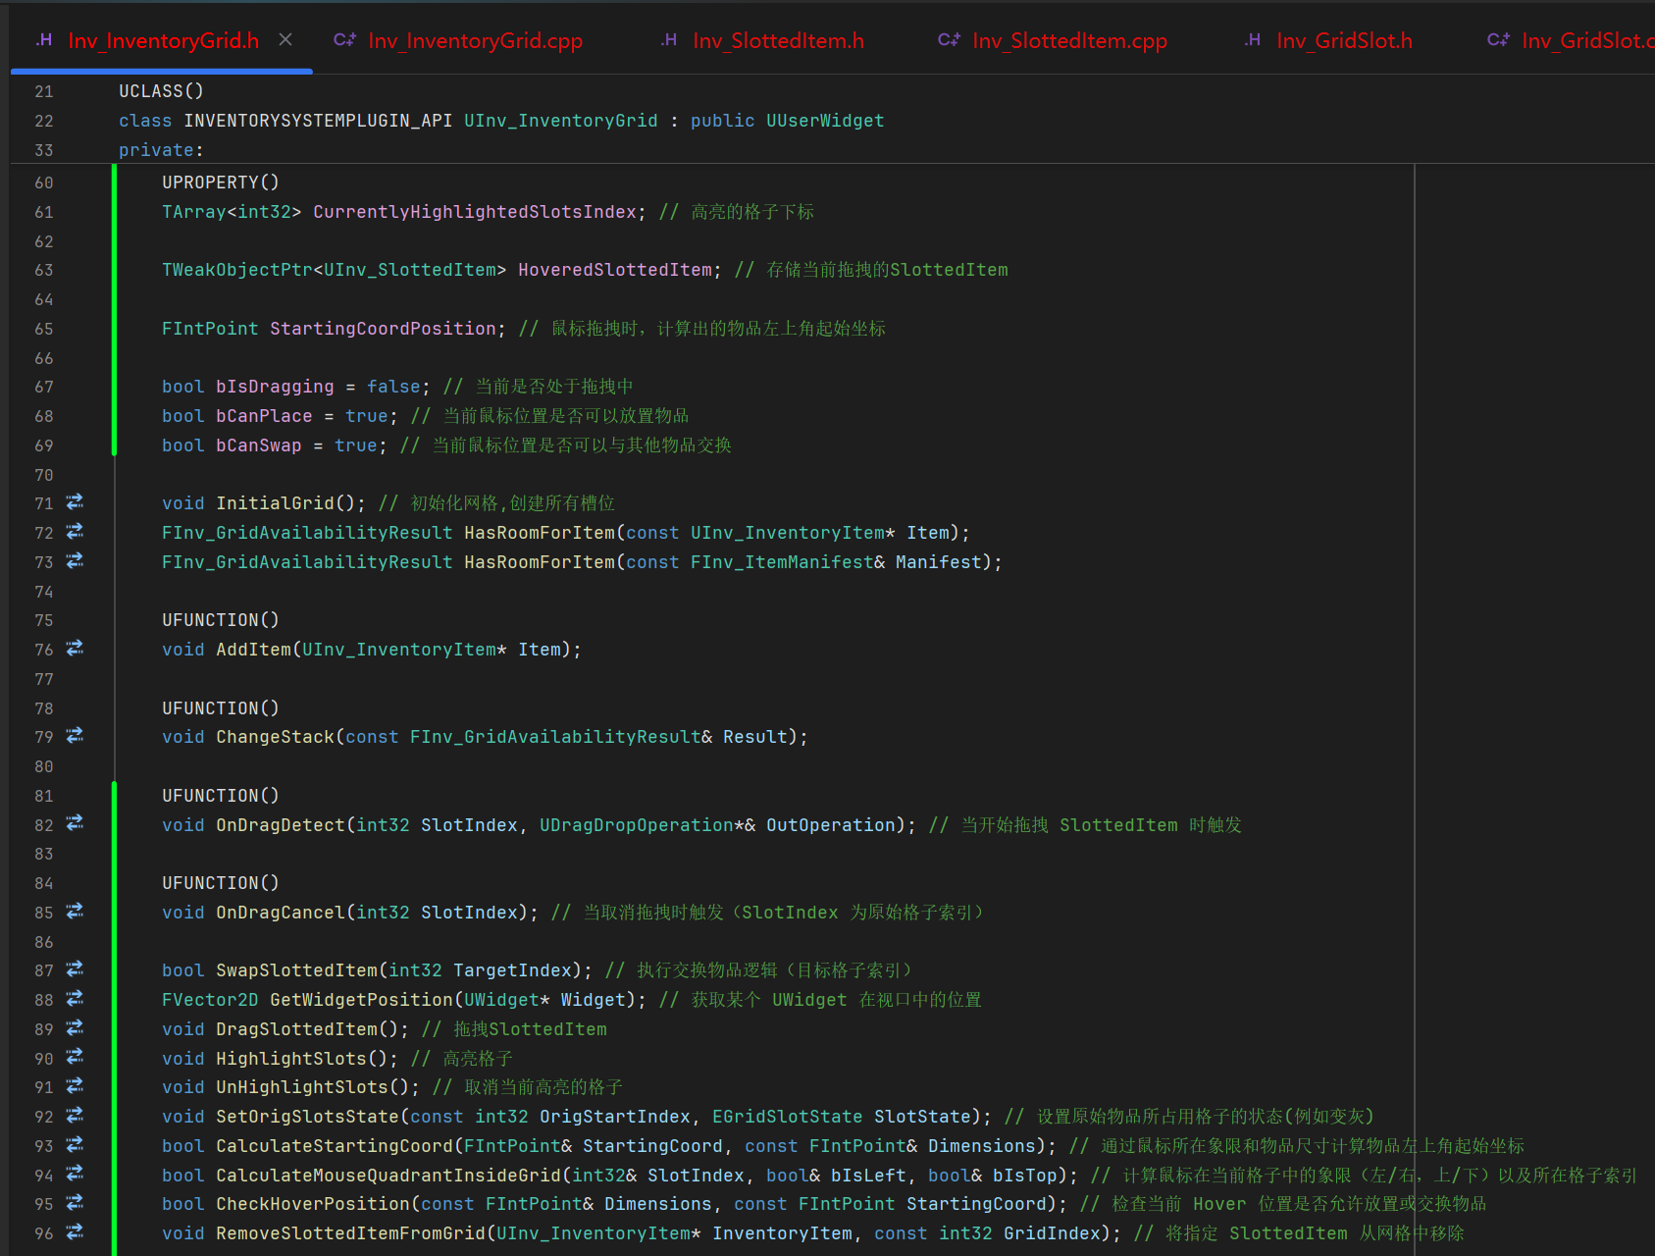Viewport: 1655px width, 1256px height.
Task: Click gutter icon beside DragSlottedItem declaration
Action: 75,1028
